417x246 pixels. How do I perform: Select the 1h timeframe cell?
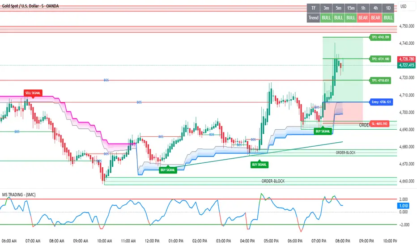tap(363, 8)
